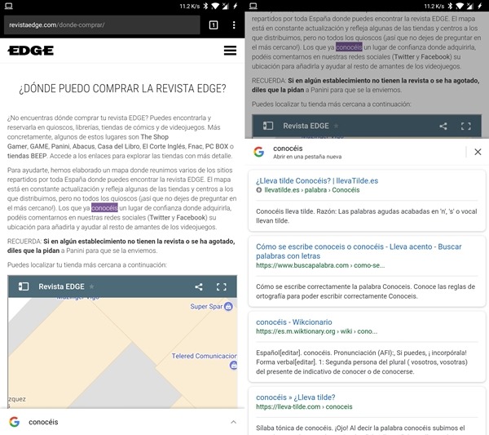Tap the tiendas BEEP link
This screenshot has width=489, height=435.
(x=27, y=156)
